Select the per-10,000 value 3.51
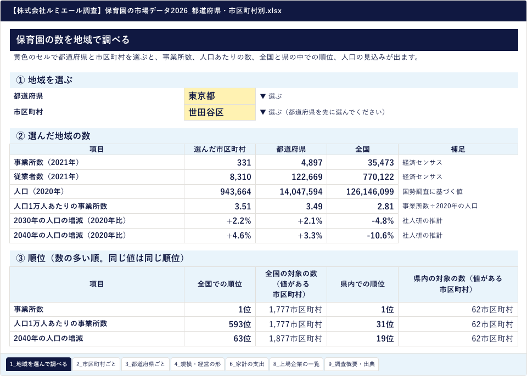Screen dimensions: 527x376 (x=220, y=206)
